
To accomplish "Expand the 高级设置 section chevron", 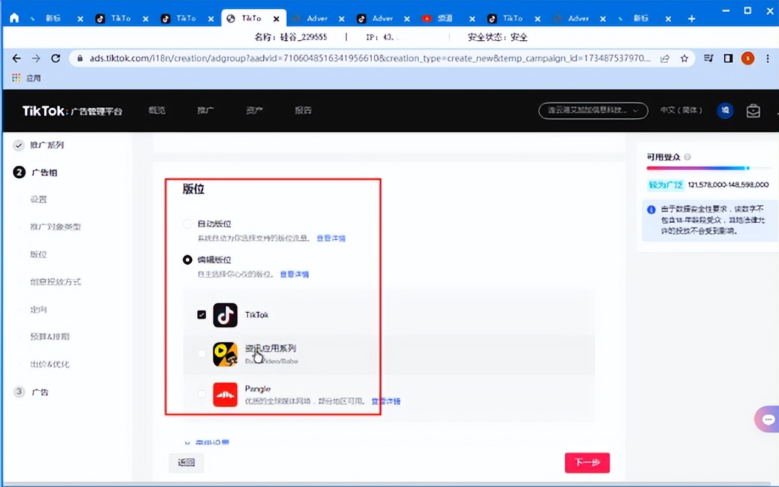I will pos(187,443).
